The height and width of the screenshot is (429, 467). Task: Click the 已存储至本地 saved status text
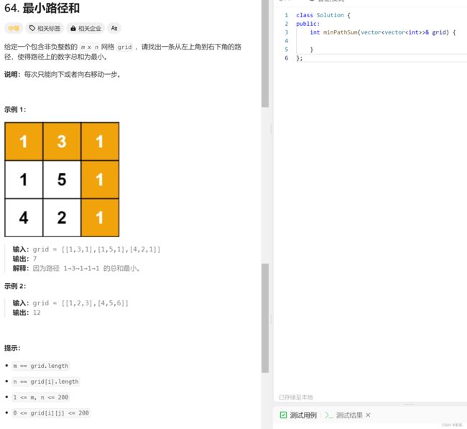[x=296, y=397]
